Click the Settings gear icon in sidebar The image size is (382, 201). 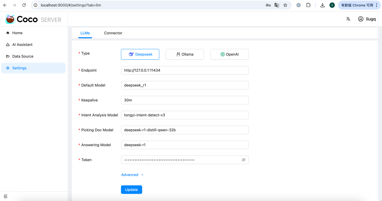pyautogui.click(x=8, y=68)
